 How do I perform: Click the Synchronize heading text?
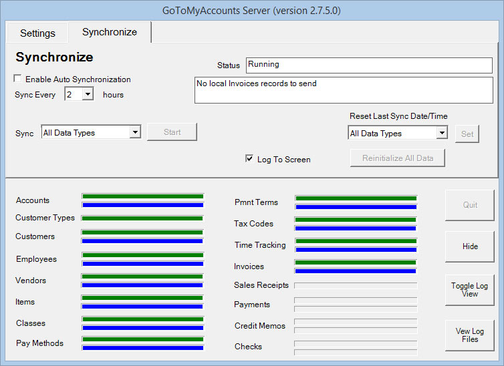pos(54,57)
